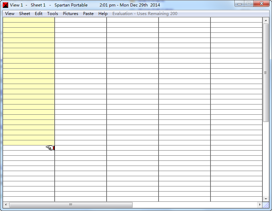Click the Spartan Portable app icon in title bar

click(x=5, y=5)
